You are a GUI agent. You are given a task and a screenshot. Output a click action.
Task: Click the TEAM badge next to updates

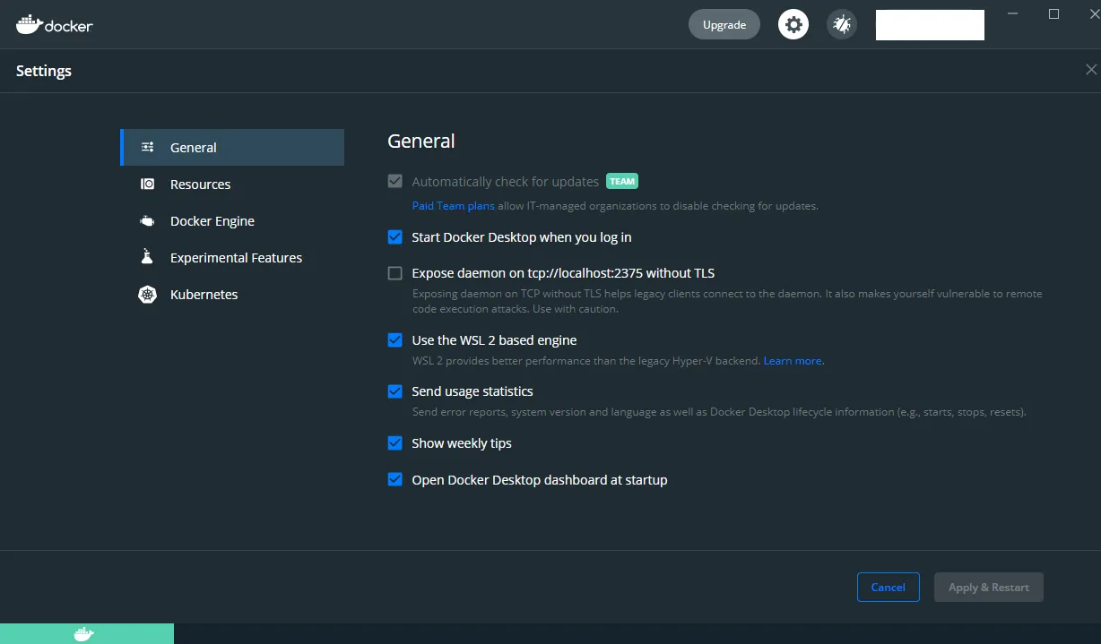pyautogui.click(x=622, y=181)
